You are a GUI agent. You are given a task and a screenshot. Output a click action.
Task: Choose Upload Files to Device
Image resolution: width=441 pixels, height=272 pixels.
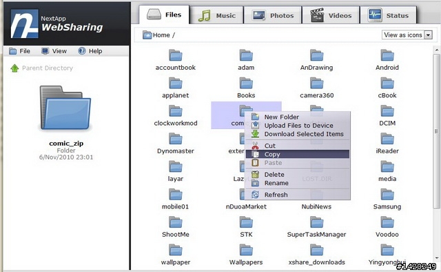pos(298,126)
